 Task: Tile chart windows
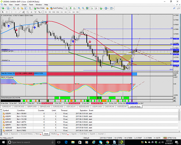(x=87, y=8)
